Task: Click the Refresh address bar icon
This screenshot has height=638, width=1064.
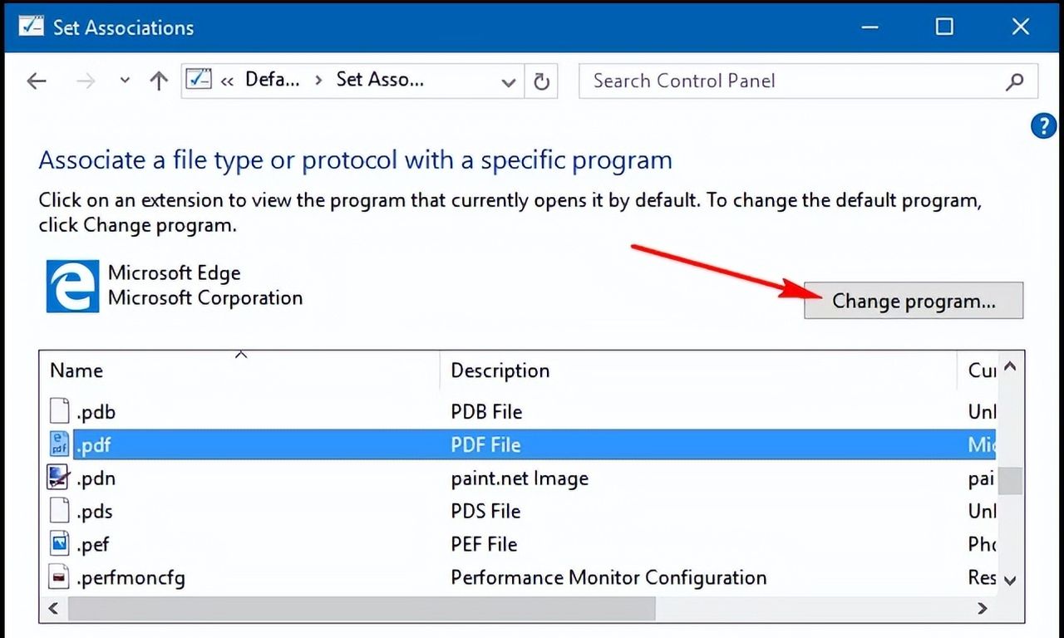Action: tap(541, 81)
